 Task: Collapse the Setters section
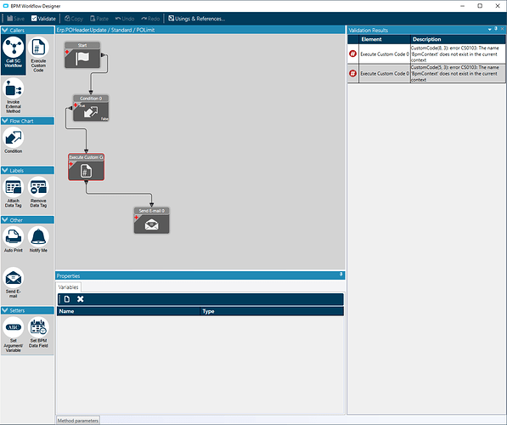pos(5,310)
